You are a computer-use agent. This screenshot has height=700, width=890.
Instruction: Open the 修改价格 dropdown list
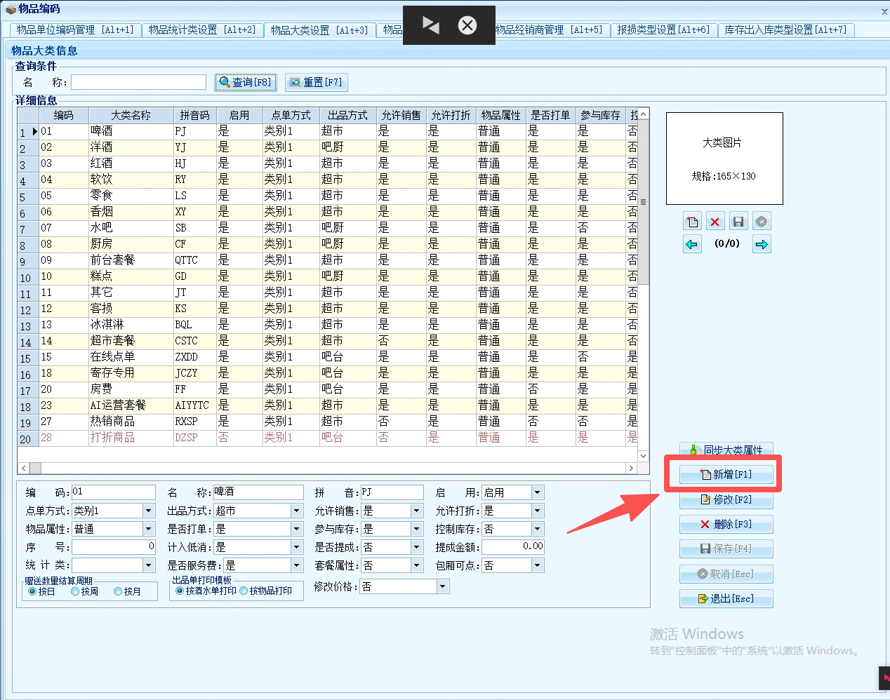click(x=442, y=586)
